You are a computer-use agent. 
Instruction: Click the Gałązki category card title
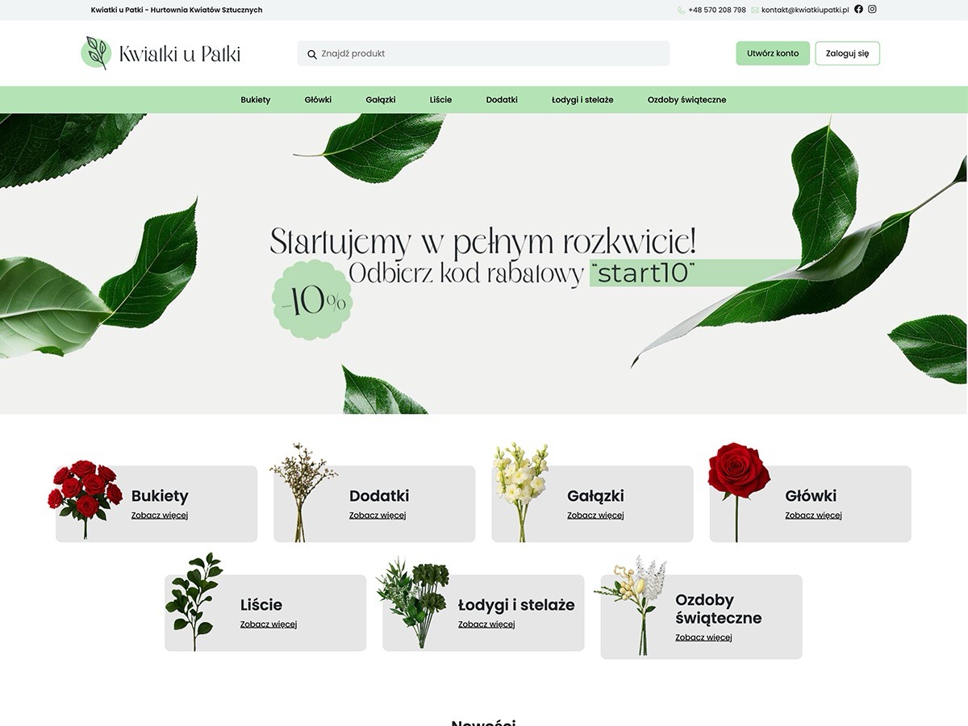[x=595, y=496]
